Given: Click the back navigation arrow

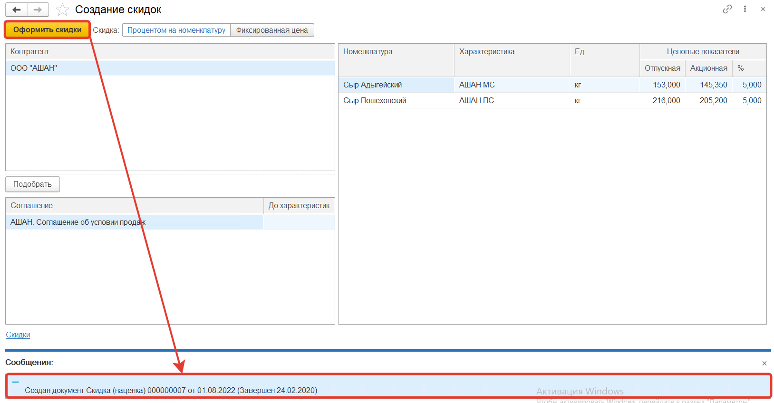Looking at the screenshot, I should pyautogui.click(x=17, y=10).
